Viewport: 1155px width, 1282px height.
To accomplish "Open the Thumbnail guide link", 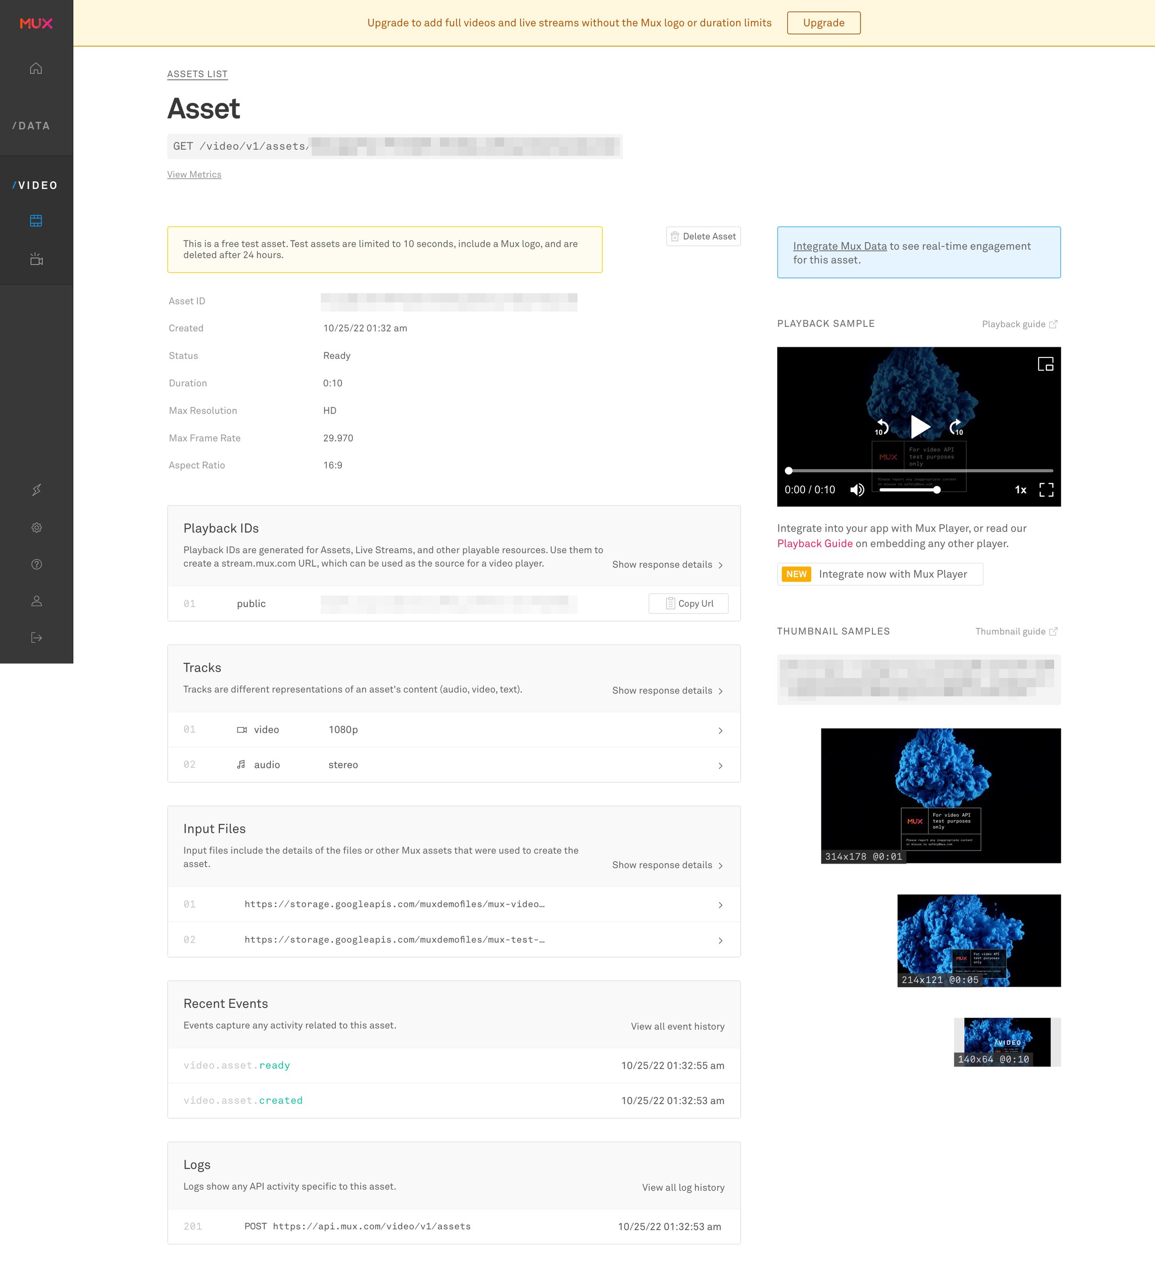I will [1017, 631].
